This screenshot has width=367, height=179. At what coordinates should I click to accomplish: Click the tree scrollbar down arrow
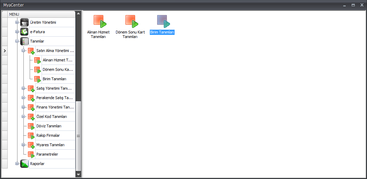tap(79, 174)
